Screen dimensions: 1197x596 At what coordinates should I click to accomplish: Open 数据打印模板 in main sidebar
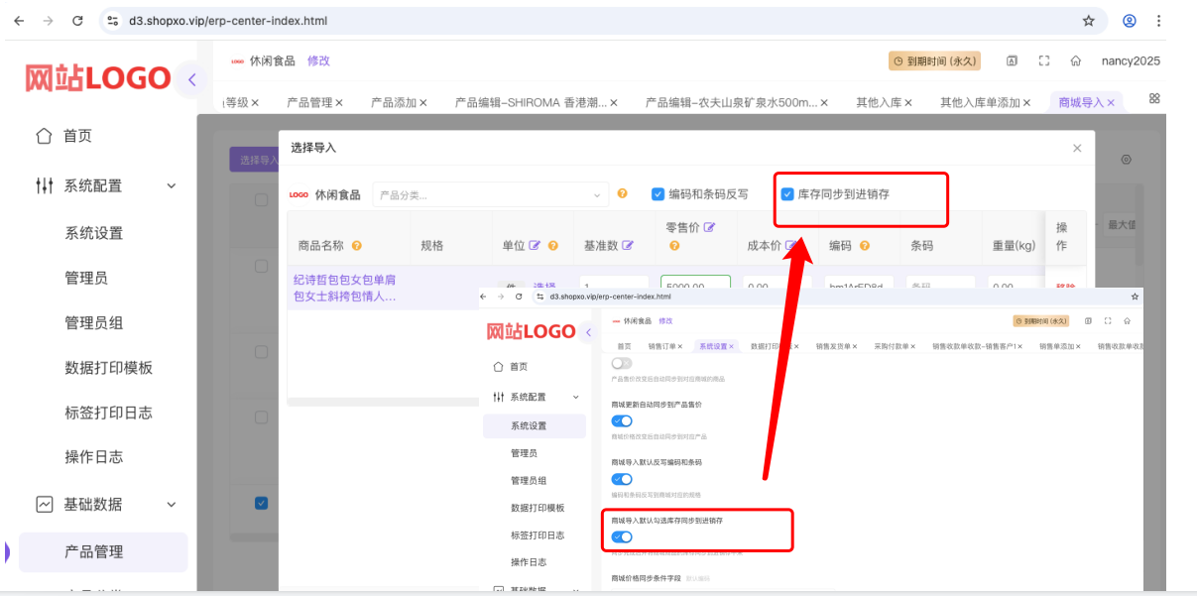[x=109, y=367]
